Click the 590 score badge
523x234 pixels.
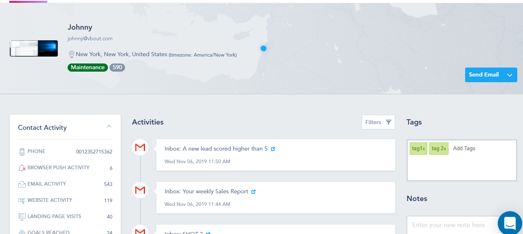coord(117,68)
